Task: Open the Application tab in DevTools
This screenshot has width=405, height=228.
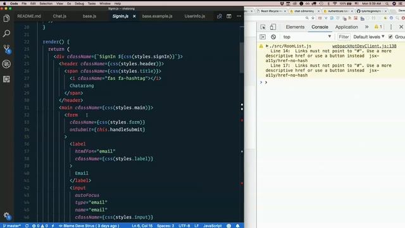Action: tap(347, 27)
